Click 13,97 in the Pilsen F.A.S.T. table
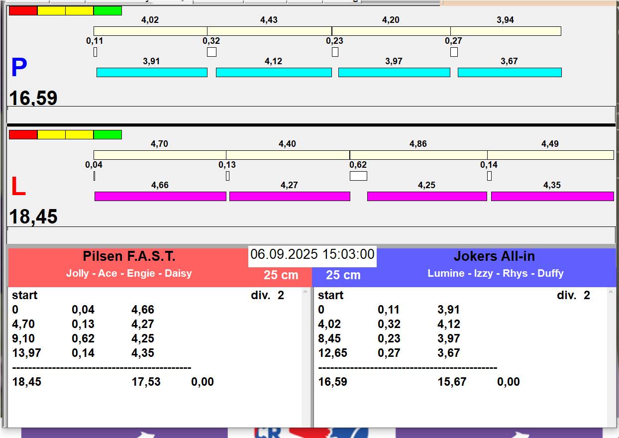Image resolution: width=619 pixels, height=438 pixels. point(26,353)
